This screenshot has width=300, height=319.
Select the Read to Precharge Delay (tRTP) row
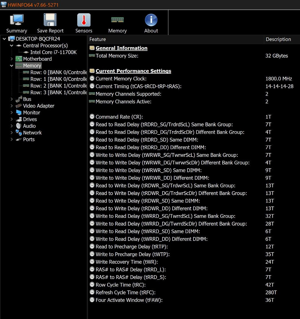[x=194, y=247]
